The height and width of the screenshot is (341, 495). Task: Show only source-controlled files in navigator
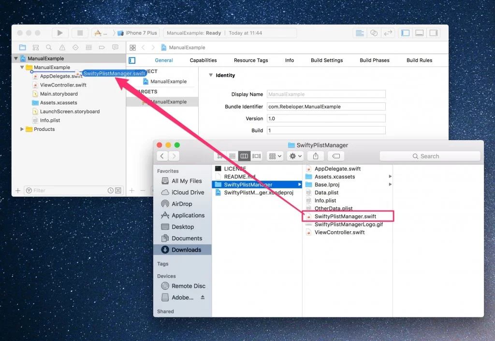[x=118, y=190]
